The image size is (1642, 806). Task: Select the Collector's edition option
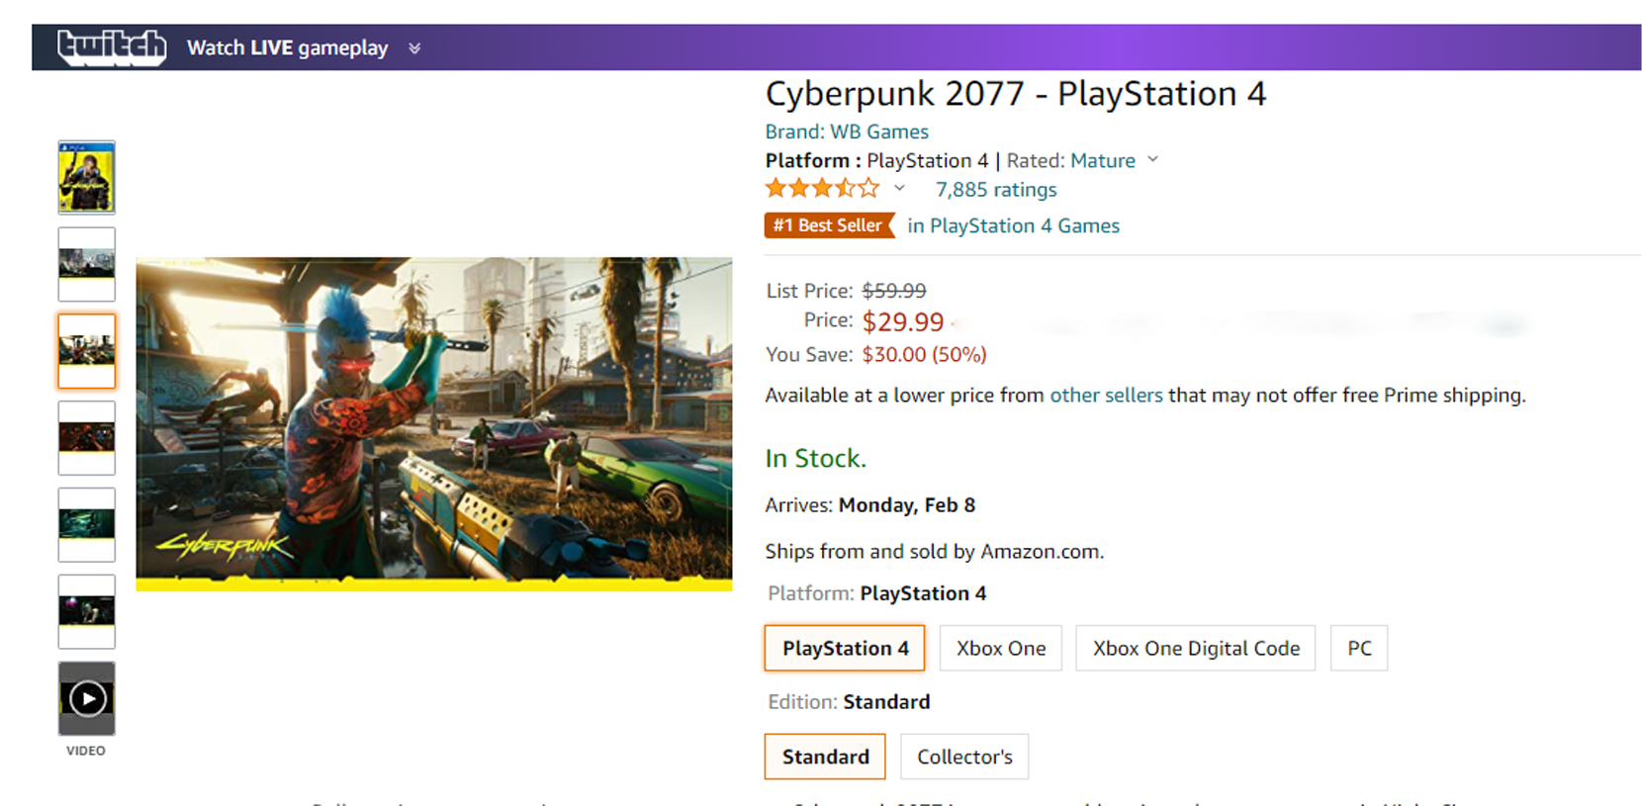click(x=964, y=757)
